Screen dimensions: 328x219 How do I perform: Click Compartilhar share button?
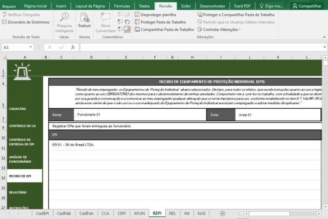(x=307, y=6)
